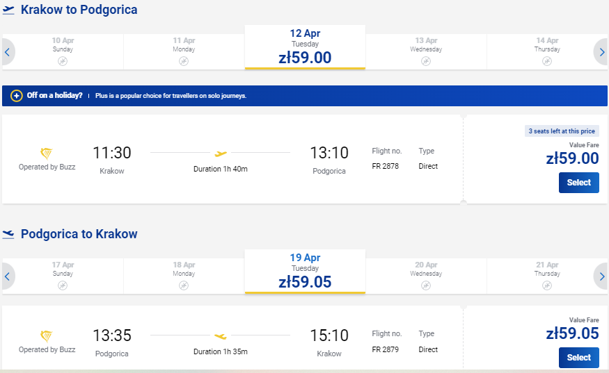609x373 pixels.
Task: Show later outbound dates with right arrow
Action: pos(601,52)
